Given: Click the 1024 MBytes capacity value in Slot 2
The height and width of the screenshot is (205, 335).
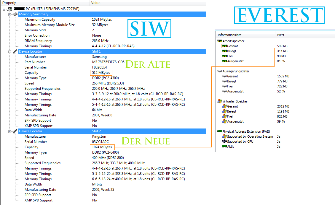Looking at the screenshot, I should pos(102,147).
